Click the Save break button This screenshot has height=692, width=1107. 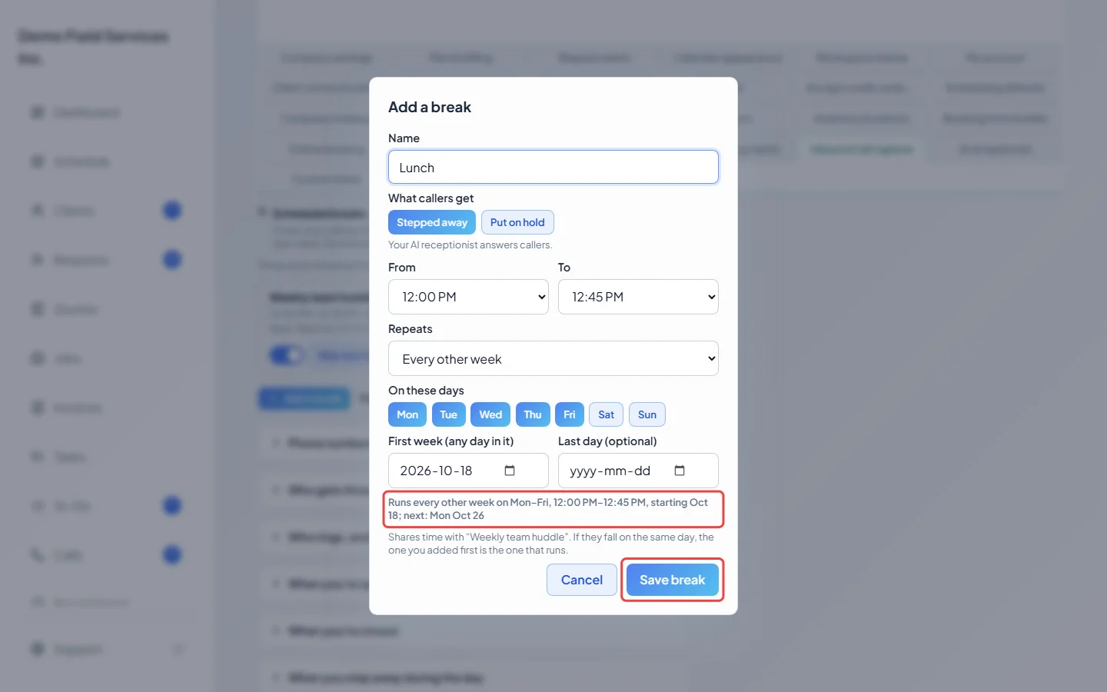[x=673, y=580]
